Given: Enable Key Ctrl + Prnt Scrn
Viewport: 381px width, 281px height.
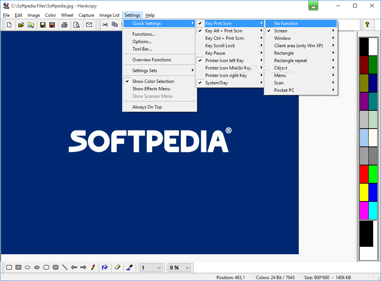Looking at the screenshot, I should 230,38.
